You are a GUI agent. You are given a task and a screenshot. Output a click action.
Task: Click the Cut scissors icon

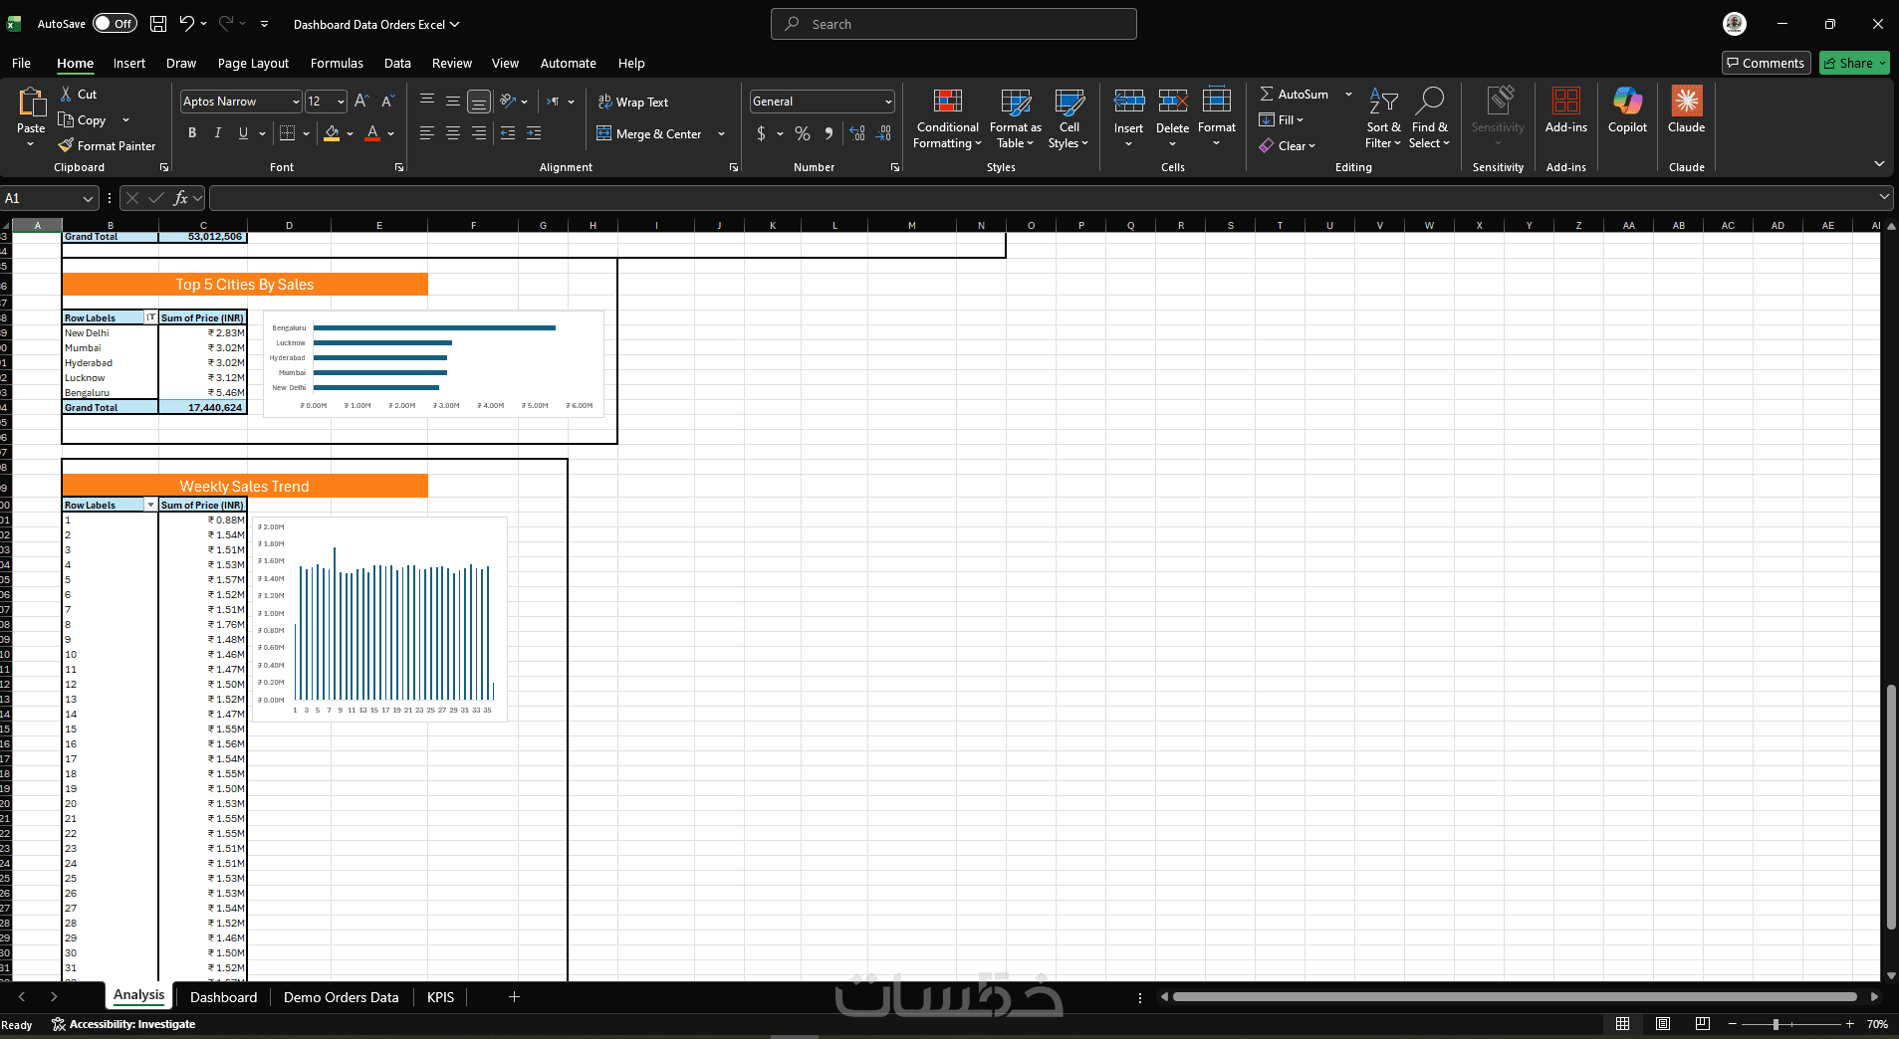pyautogui.click(x=66, y=94)
